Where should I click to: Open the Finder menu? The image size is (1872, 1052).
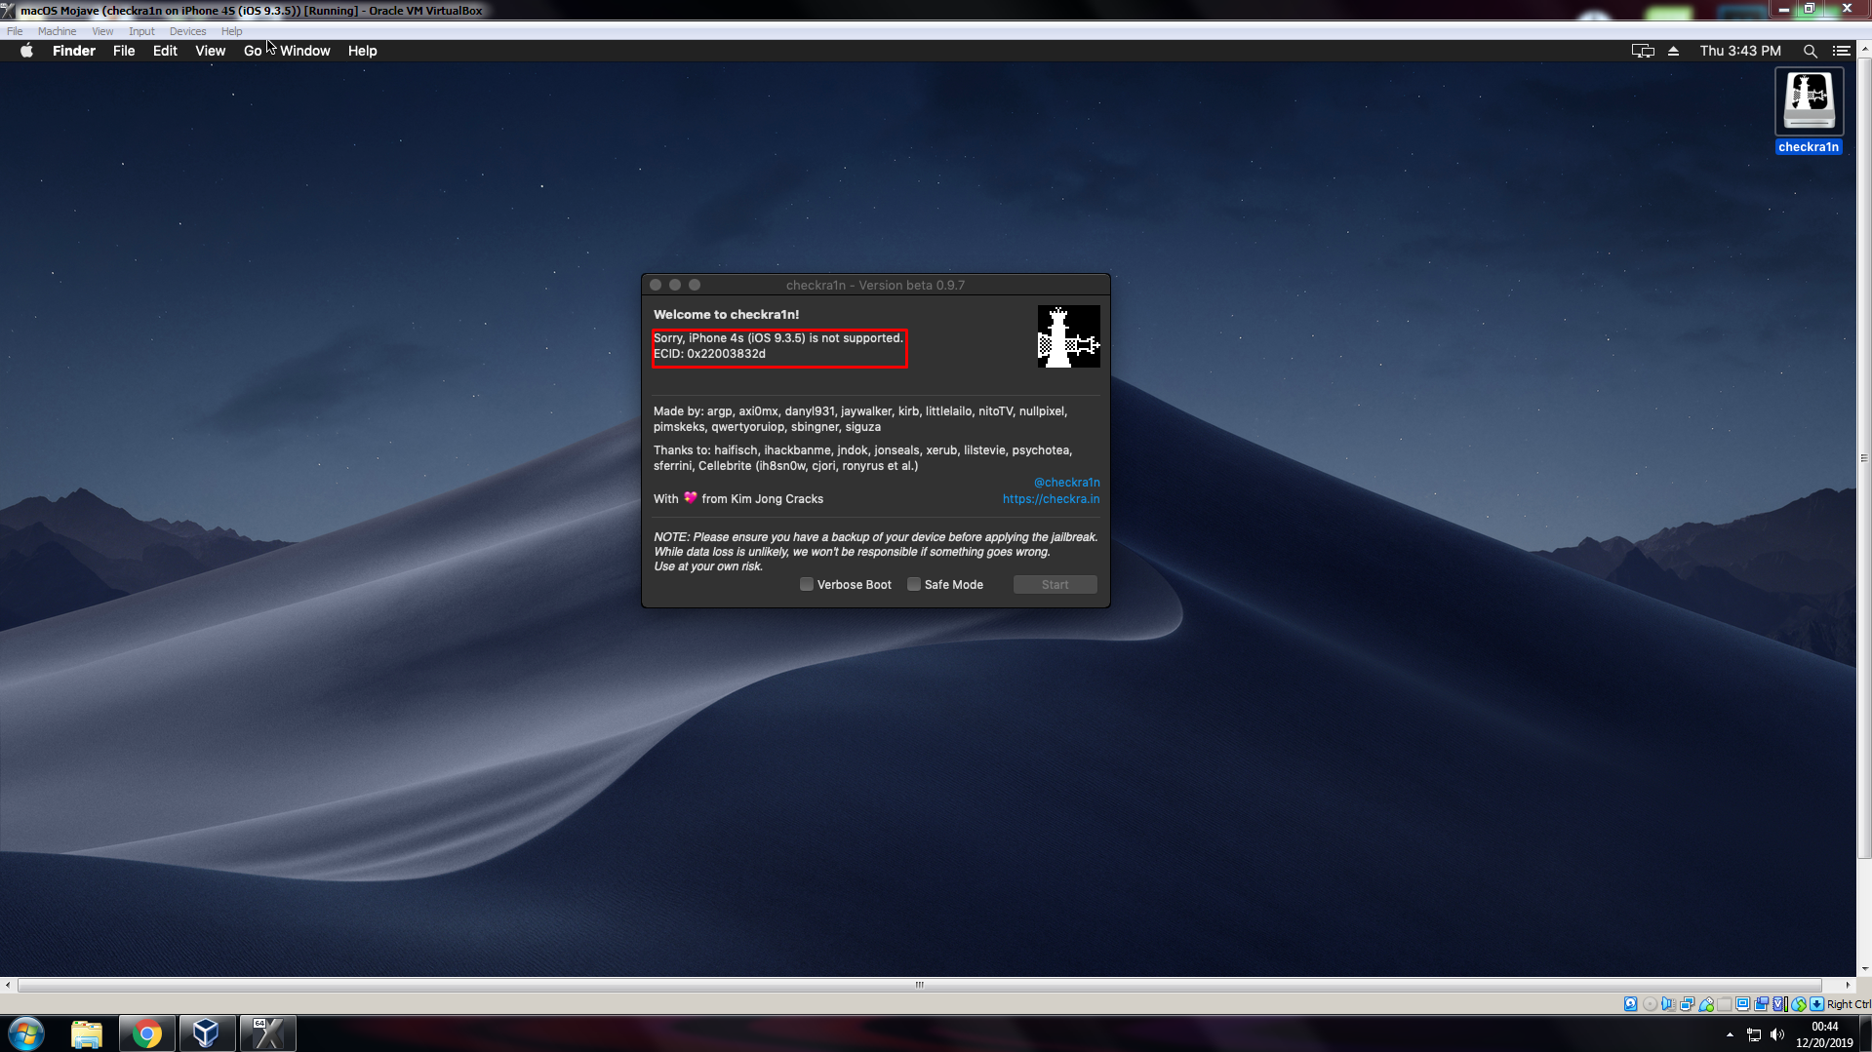click(74, 51)
